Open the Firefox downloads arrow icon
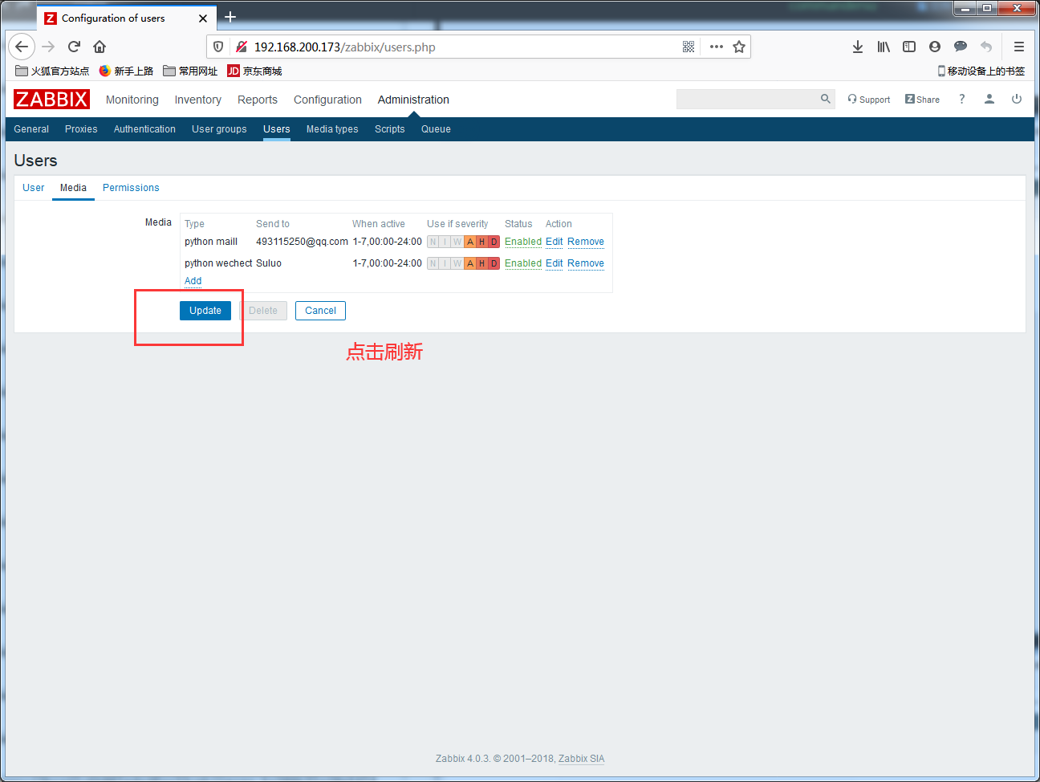This screenshot has height=782, width=1040. coord(858,47)
